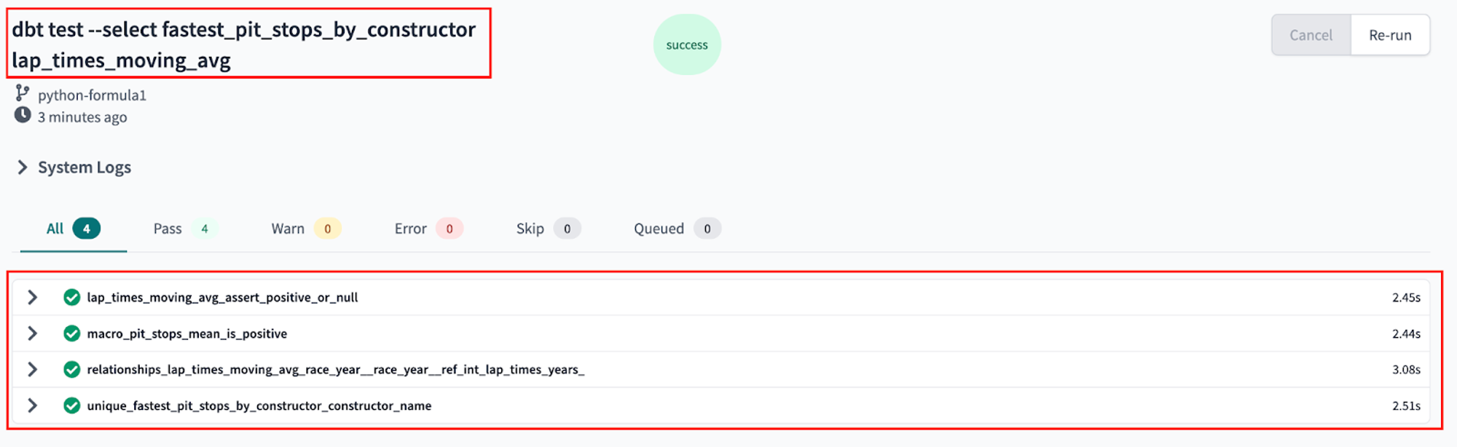Expand the unique_fastest_pit_stops_by_constructor_constructor_name row
Screen dimensions: 1457x447
click(x=32, y=406)
